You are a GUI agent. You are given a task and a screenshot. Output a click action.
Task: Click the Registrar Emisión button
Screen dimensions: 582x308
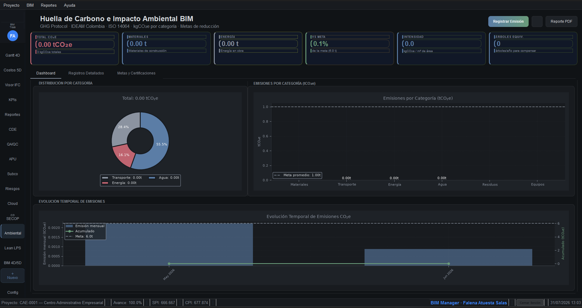click(508, 21)
